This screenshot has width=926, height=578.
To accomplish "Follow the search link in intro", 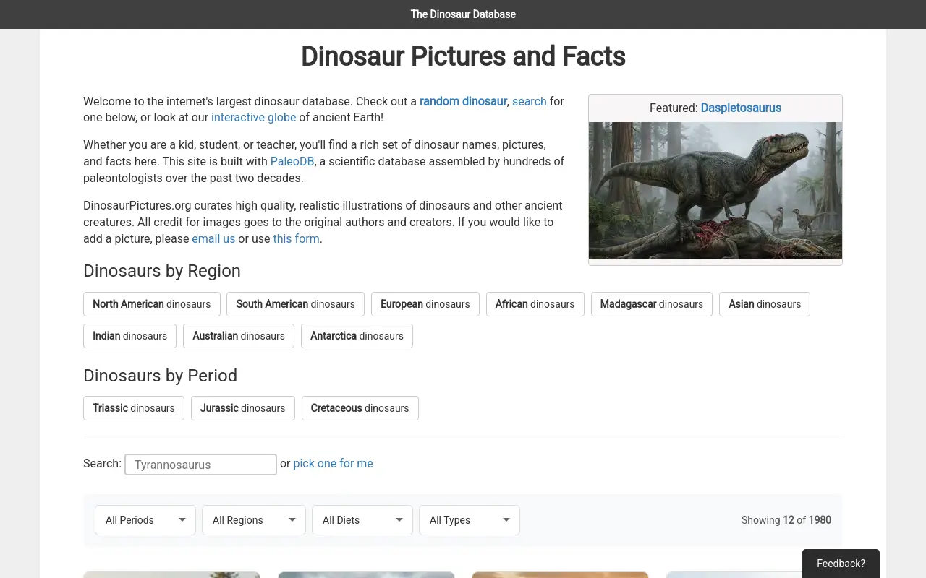I will click(x=530, y=101).
